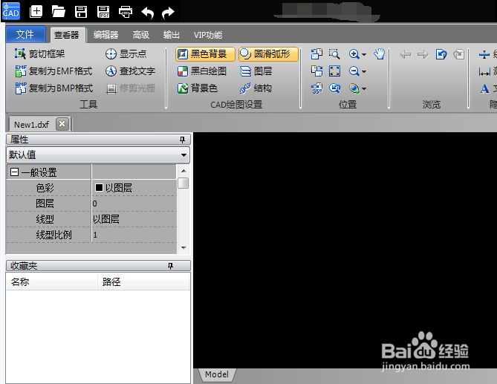The height and width of the screenshot is (384, 497).
Task: Select the Model tab
Action: 217,374
